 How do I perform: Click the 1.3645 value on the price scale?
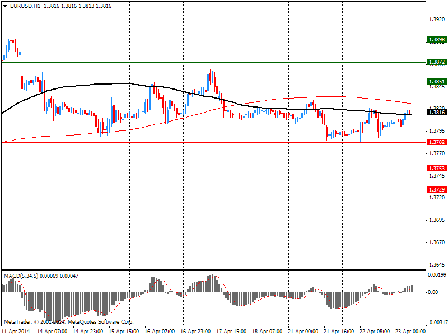tap(436, 264)
